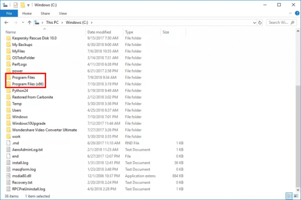This screenshot has width=301, height=200.
Task: Click the New folder quick access icon
Action: [23, 5]
